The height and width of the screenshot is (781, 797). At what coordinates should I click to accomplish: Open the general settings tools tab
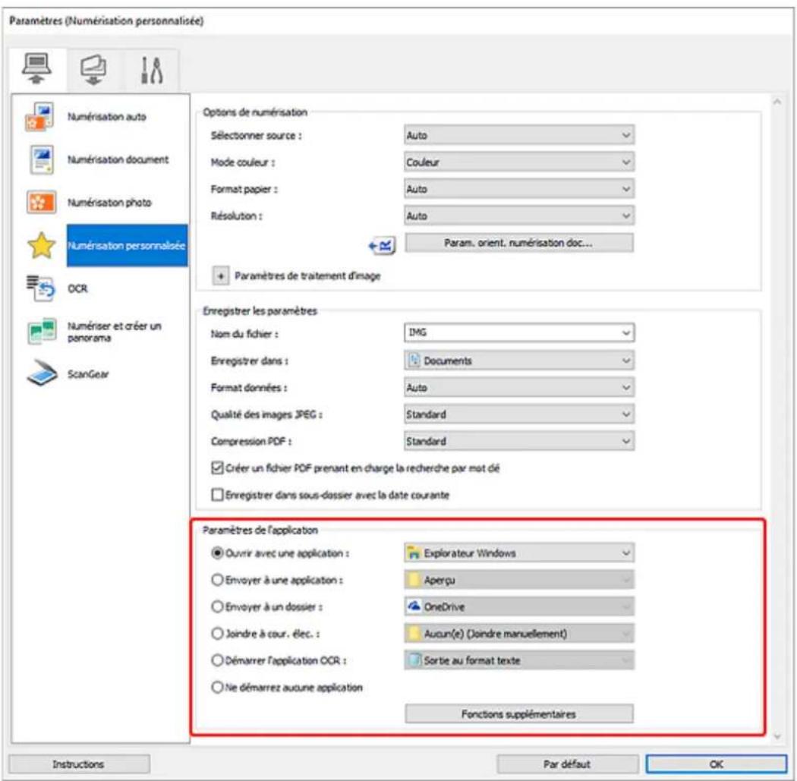[151, 70]
